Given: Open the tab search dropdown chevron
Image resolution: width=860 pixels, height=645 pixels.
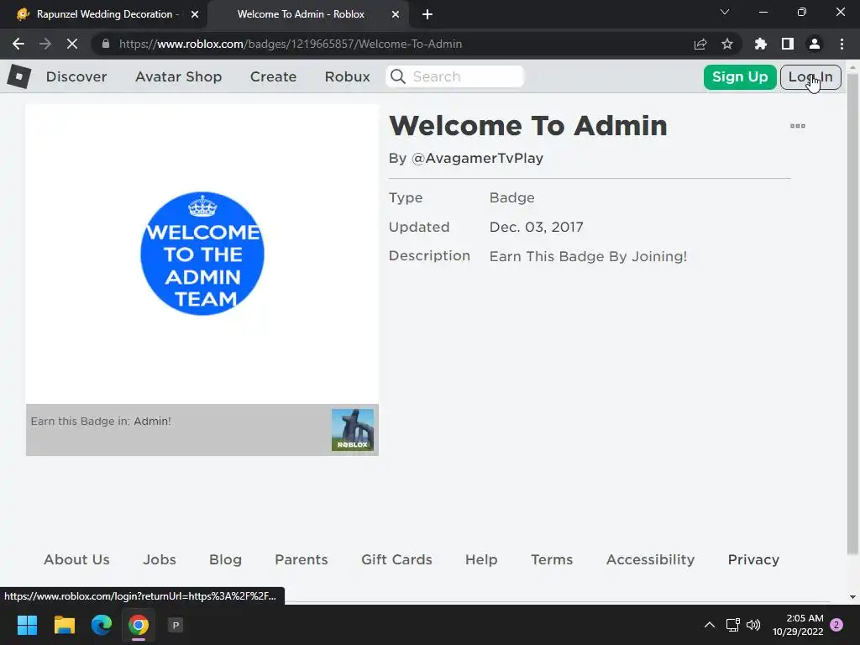Looking at the screenshot, I should (725, 12).
